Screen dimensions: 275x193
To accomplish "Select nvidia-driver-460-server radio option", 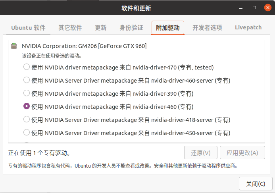I will [27, 80].
